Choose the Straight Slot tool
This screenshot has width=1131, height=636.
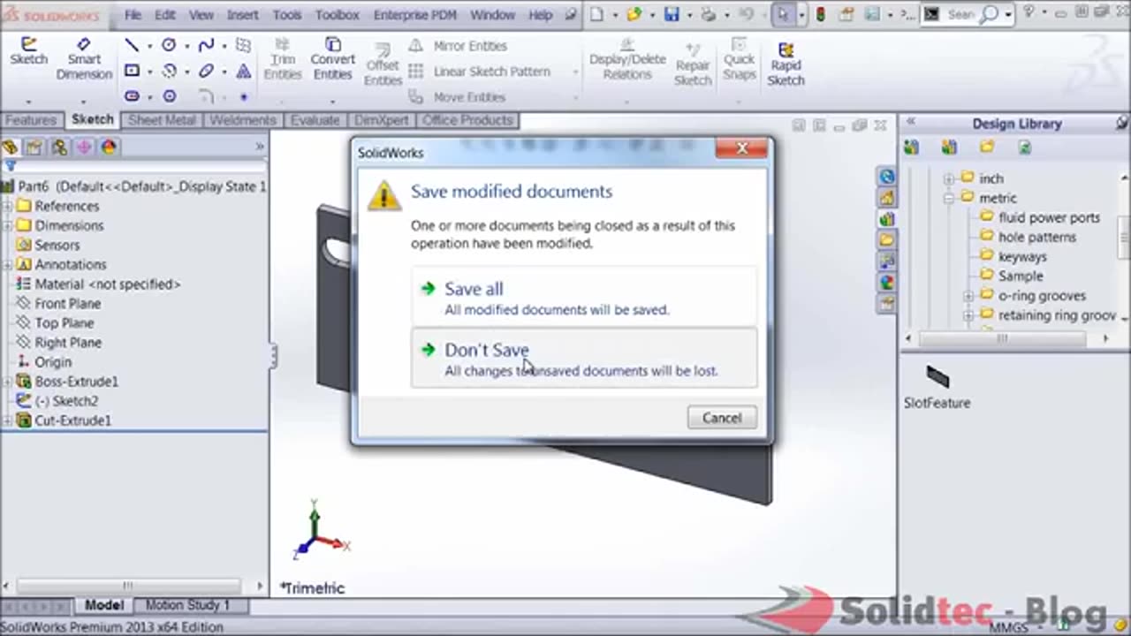pyautogui.click(x=132, y=96)
